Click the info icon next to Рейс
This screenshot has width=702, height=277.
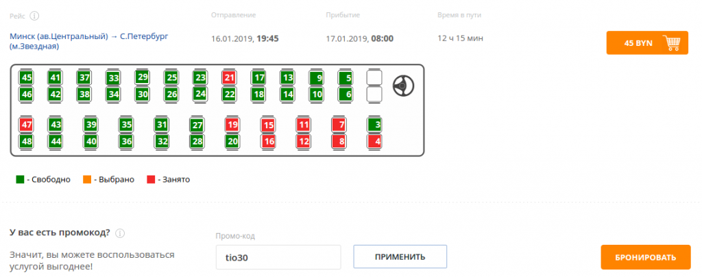[34, 16]
